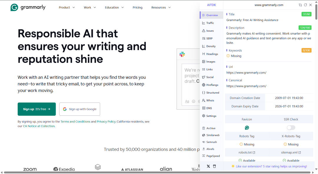This screenshot has height=174, width=318.
Task: Click the Domain Creation Date value
Action: click(x=289, y=98)
